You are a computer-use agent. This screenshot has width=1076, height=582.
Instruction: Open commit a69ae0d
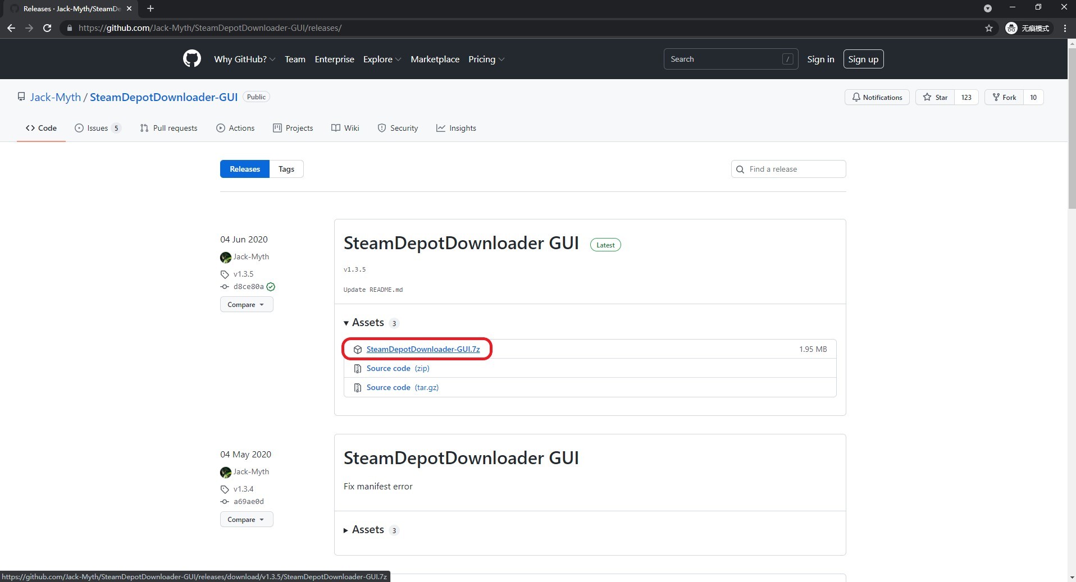(248, 501)
